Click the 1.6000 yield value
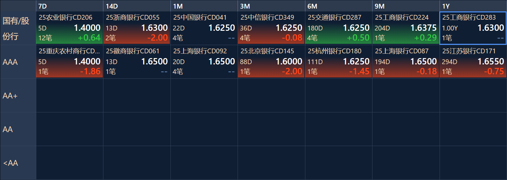 [289, 62]
